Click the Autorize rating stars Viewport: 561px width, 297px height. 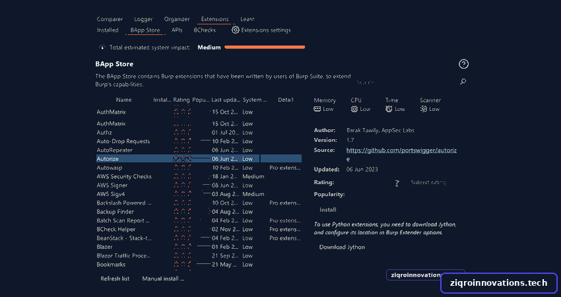(x=182, y=159)
